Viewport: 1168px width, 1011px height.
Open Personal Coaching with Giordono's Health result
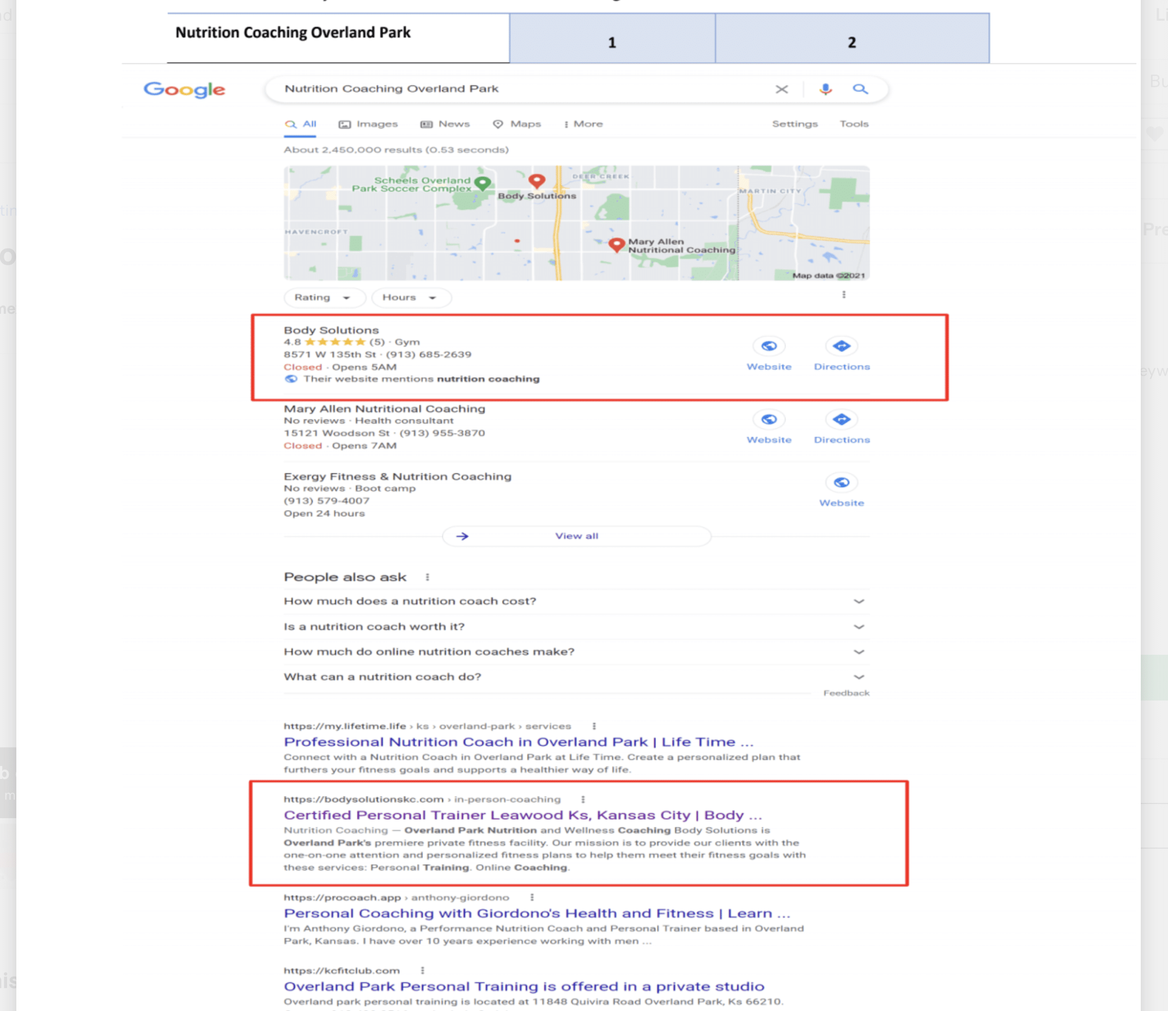point(537,914)
